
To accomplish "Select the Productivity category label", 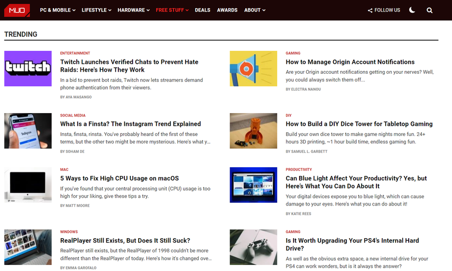I will [299, 169].
